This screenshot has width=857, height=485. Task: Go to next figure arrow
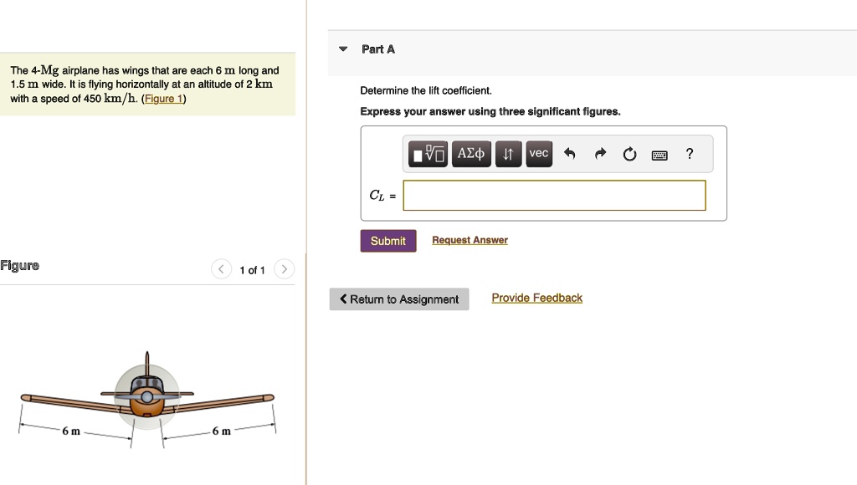(x=285, y=269)
